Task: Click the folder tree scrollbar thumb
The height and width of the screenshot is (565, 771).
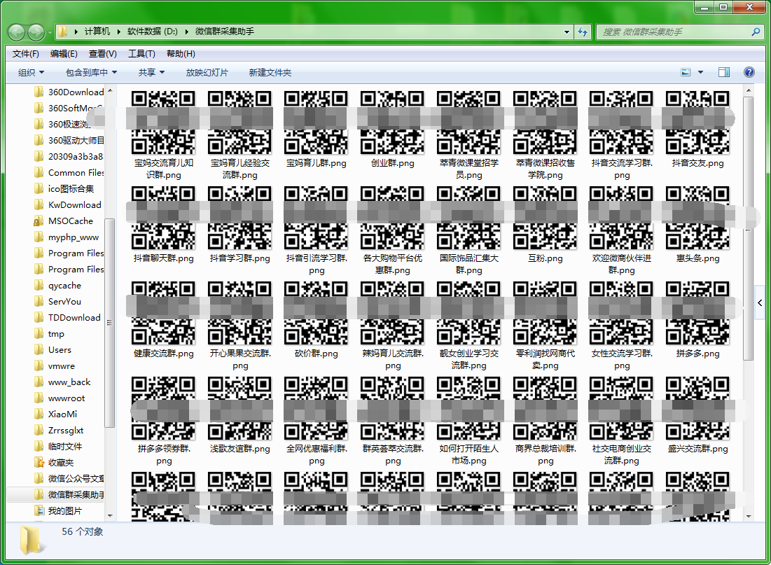Action: [x=109, y=322]
